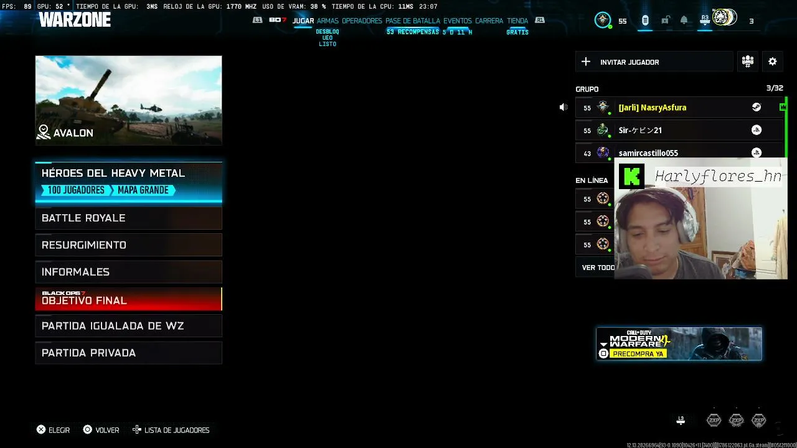
Task: Open social settings gear
Action: pos(773,62)
